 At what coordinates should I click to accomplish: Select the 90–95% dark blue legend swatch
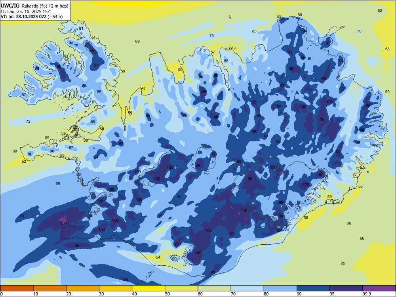(313, 288)
